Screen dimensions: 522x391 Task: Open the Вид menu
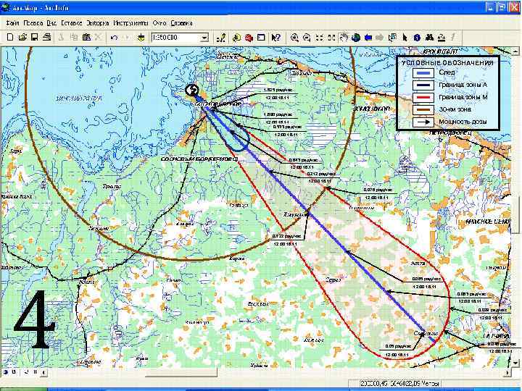pyautogui.click(x=51, y=23)
